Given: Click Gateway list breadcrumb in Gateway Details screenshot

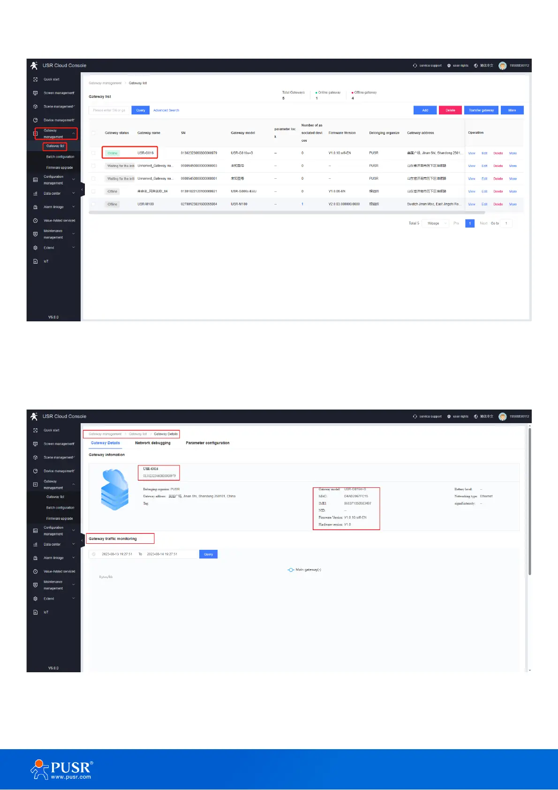Looking at the screenshot, I should click(138, 434).
